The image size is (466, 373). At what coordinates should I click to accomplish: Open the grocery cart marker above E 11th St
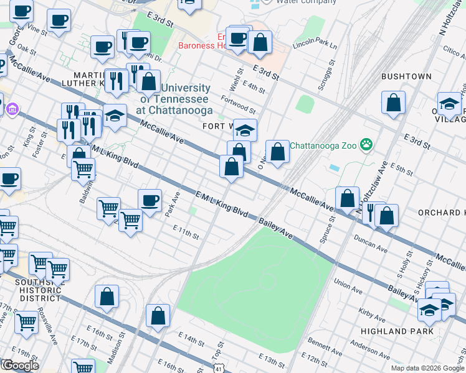click(x=130, y=221)
